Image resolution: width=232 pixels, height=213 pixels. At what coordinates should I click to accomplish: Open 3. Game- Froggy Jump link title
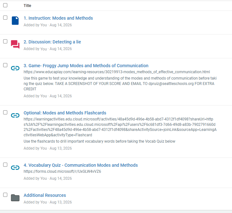pos(86,66)
